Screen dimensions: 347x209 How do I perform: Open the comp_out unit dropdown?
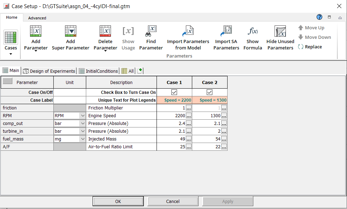83,124
